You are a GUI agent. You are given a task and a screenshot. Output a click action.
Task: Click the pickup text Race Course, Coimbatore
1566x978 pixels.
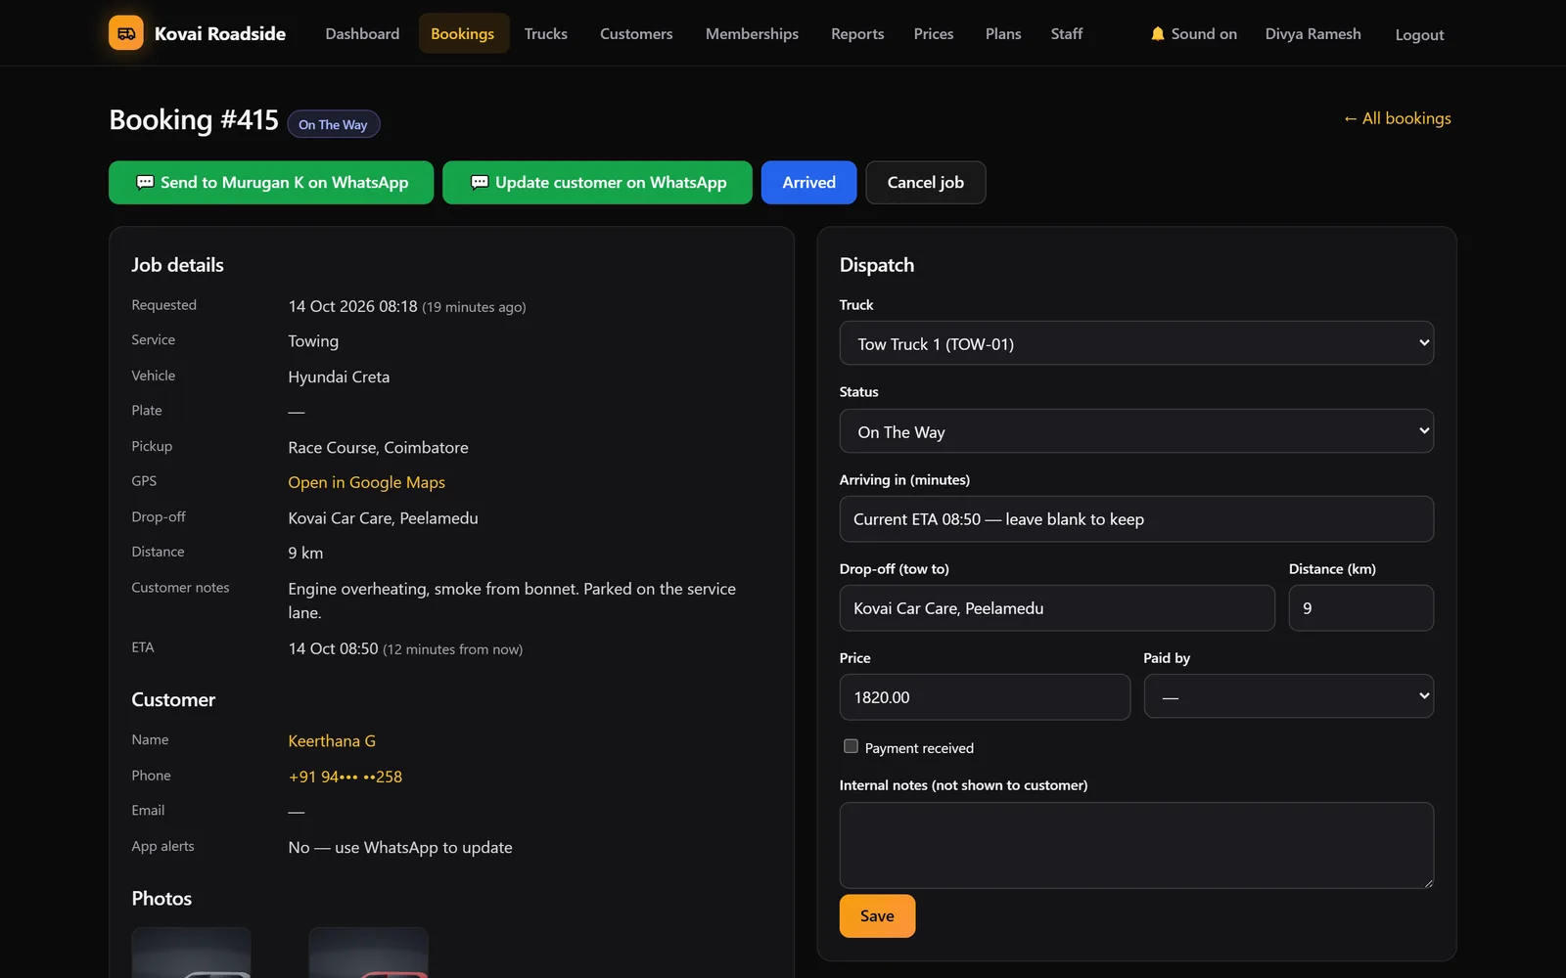point(378,447)
